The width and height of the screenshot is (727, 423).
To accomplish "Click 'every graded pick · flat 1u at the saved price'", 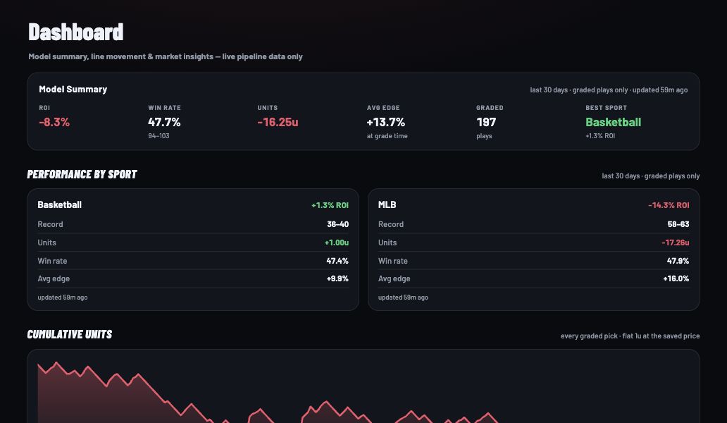I will pyautogui.click(x=630, y=336).
